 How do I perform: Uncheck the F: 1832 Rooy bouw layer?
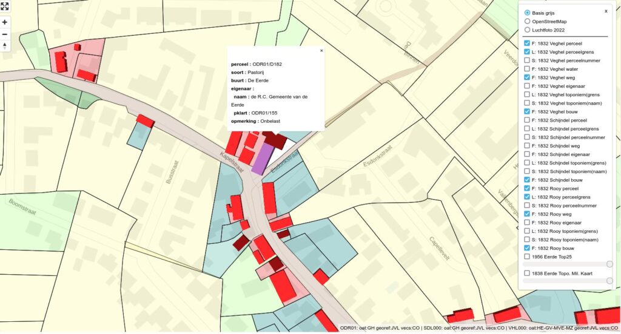[527, 248]
